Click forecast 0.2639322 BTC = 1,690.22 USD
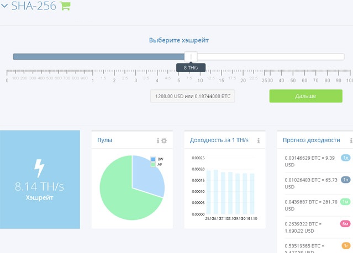Screen dimensions: 353x253 coord(303,228)
